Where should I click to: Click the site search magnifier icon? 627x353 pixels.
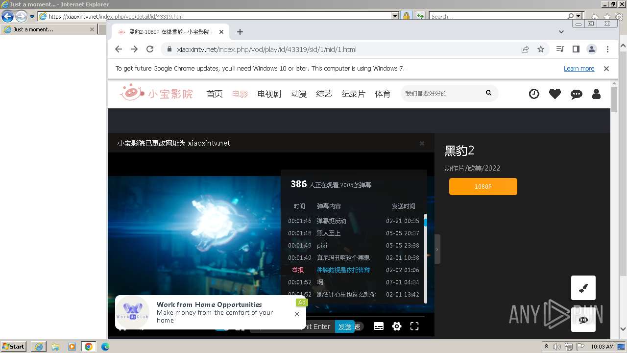(488, 93)
